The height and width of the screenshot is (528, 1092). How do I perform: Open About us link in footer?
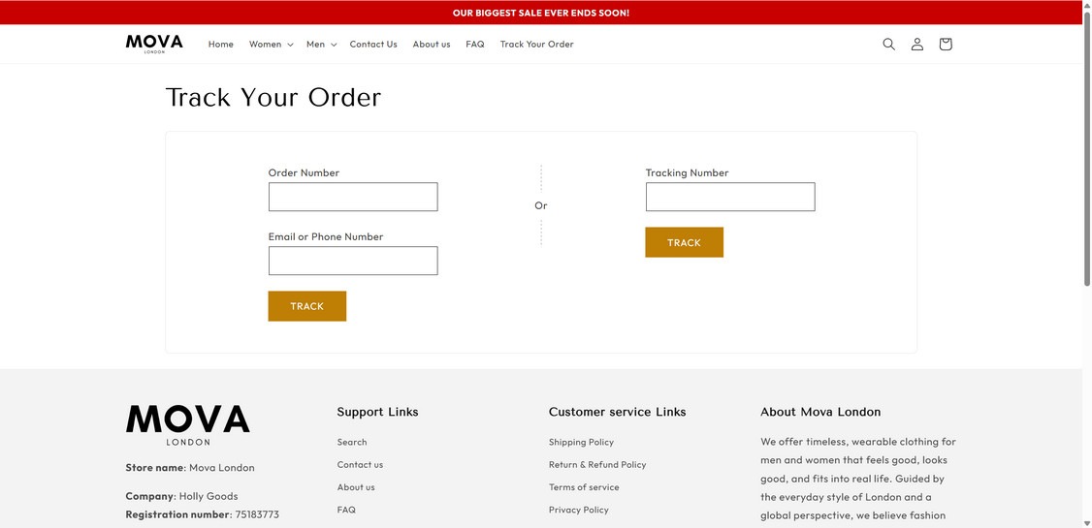(356, 487)
